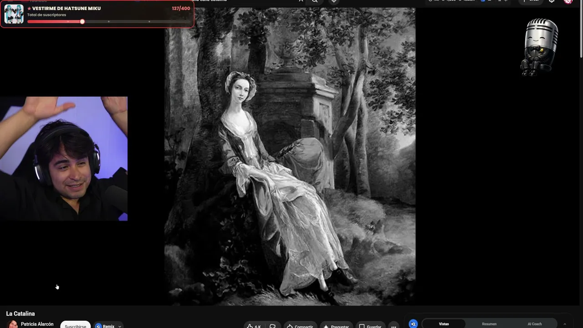Click the "Total de suscriptores" label

click(46, 15)
